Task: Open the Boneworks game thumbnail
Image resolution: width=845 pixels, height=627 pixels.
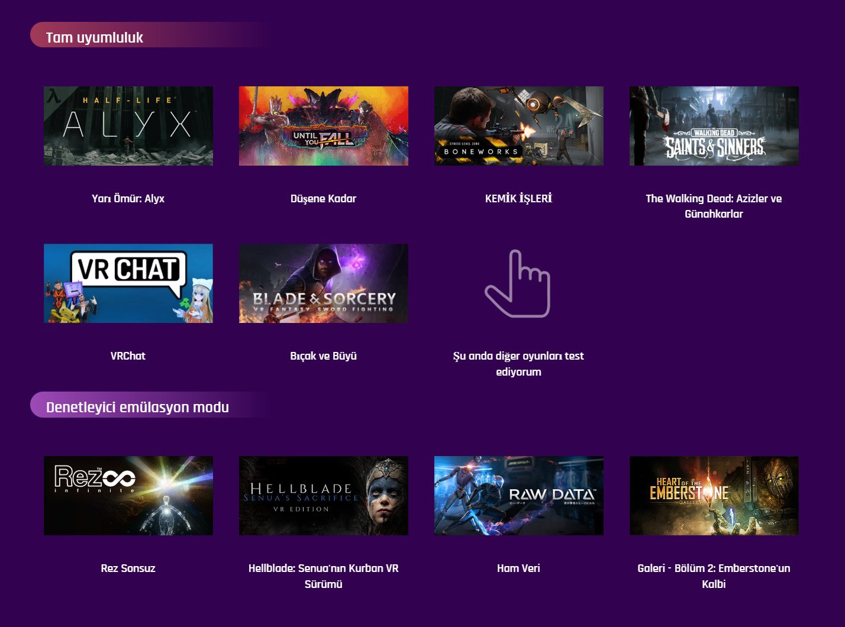Action: tap(519, 126)
